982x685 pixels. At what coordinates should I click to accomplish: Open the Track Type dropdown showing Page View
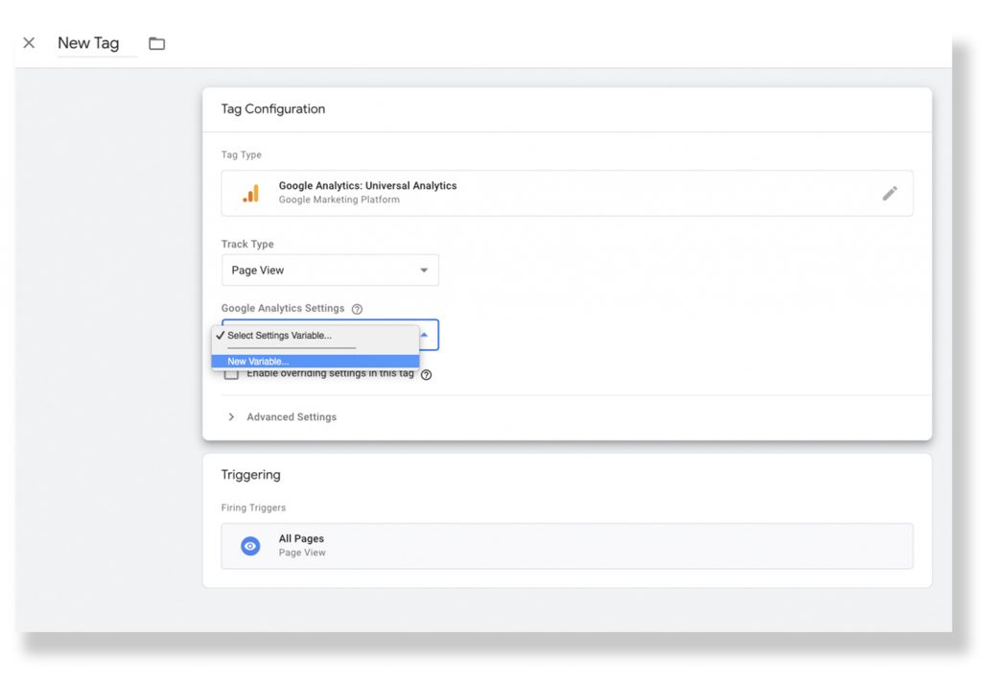click(x=330, y=271)
